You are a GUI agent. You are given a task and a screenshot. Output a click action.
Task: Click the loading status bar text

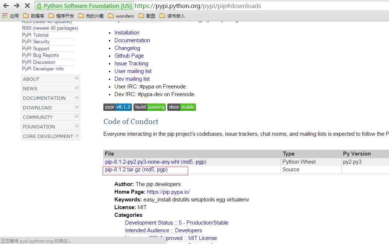(36, 241)
